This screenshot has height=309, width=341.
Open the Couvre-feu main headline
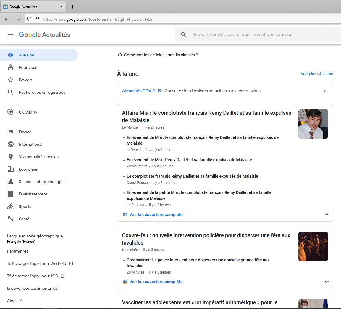click(206, 239)
